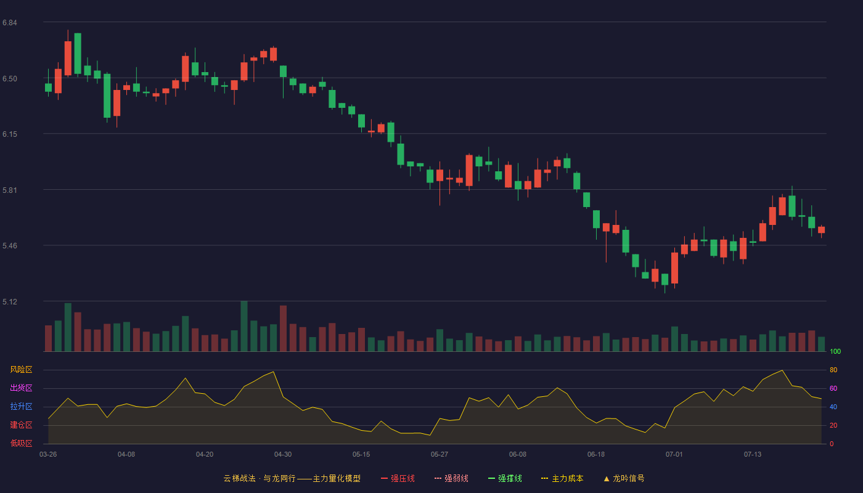Click the yellow dotted icon beside 主力成本

coord(545,478)
